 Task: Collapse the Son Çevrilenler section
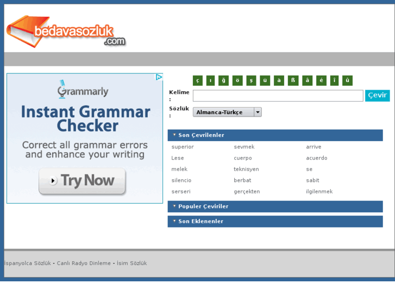click(275, 135)
